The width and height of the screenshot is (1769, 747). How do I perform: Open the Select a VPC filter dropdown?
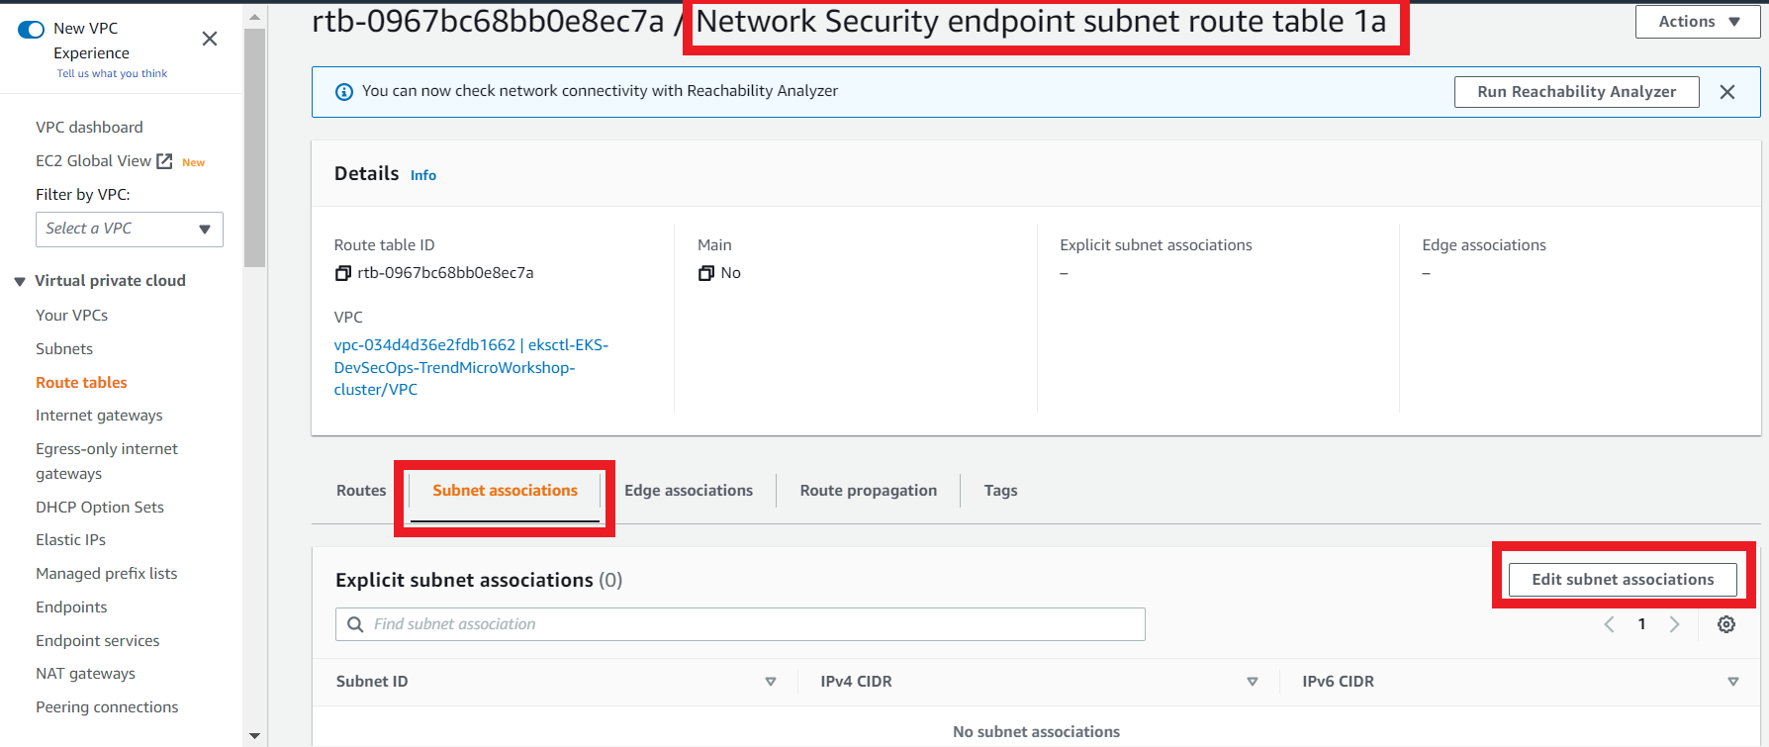point(130,230)
